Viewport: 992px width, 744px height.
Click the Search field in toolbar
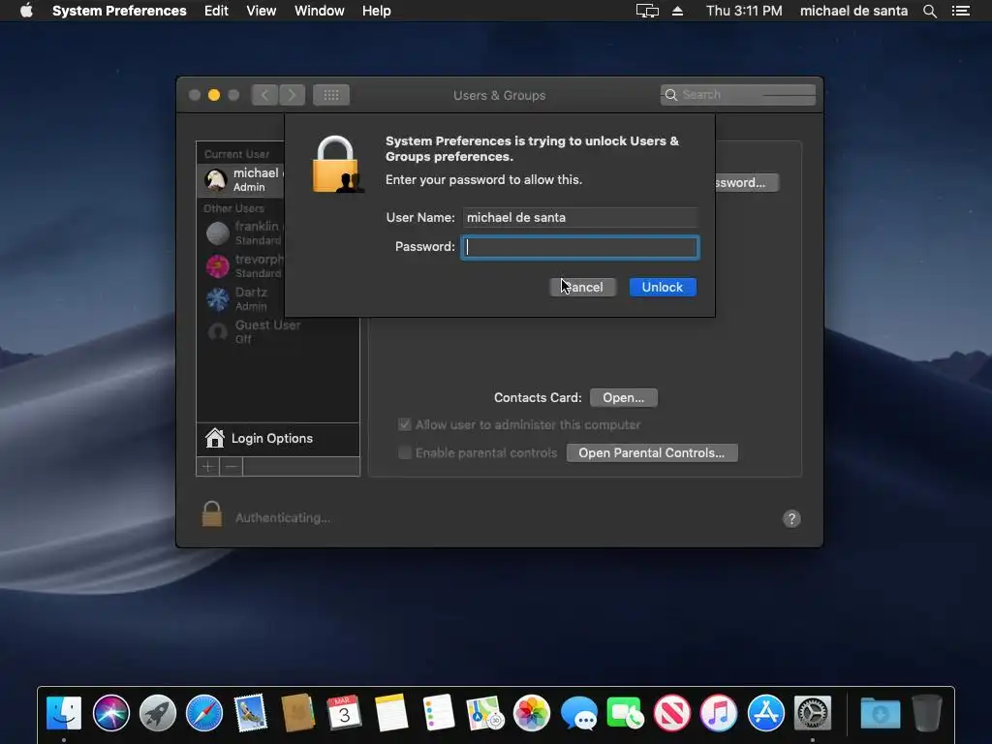point(737,95)
